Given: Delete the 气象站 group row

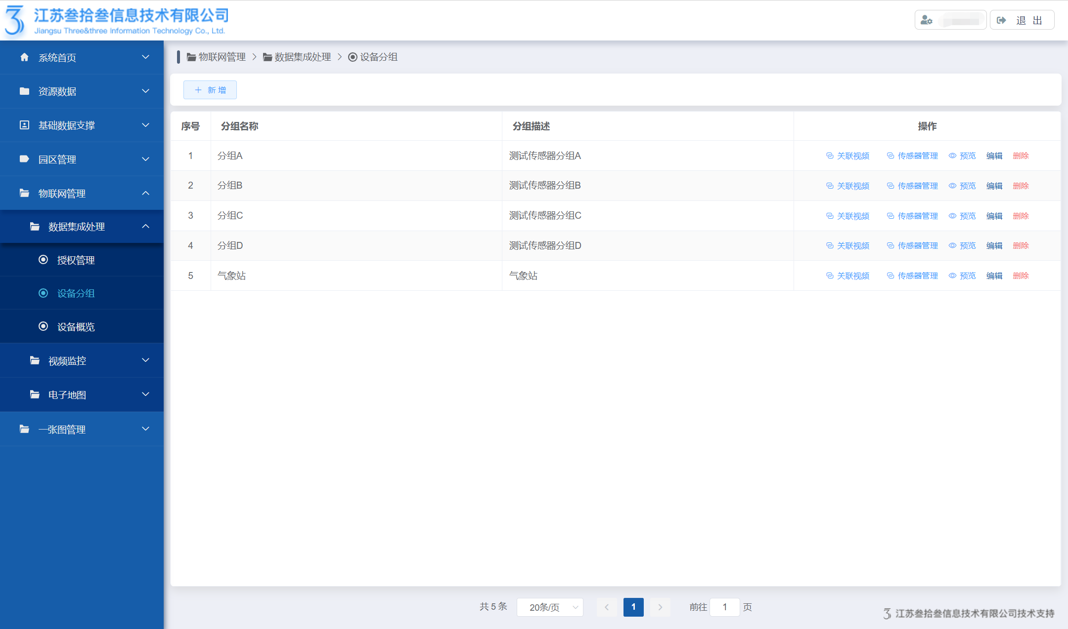Looking at the screenshot, I should pos(1021,276).
